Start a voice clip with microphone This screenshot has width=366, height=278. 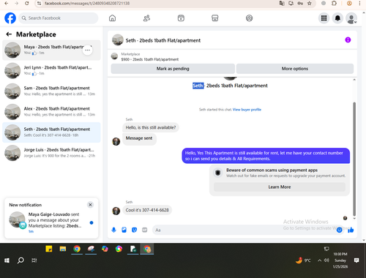[113, 230]
